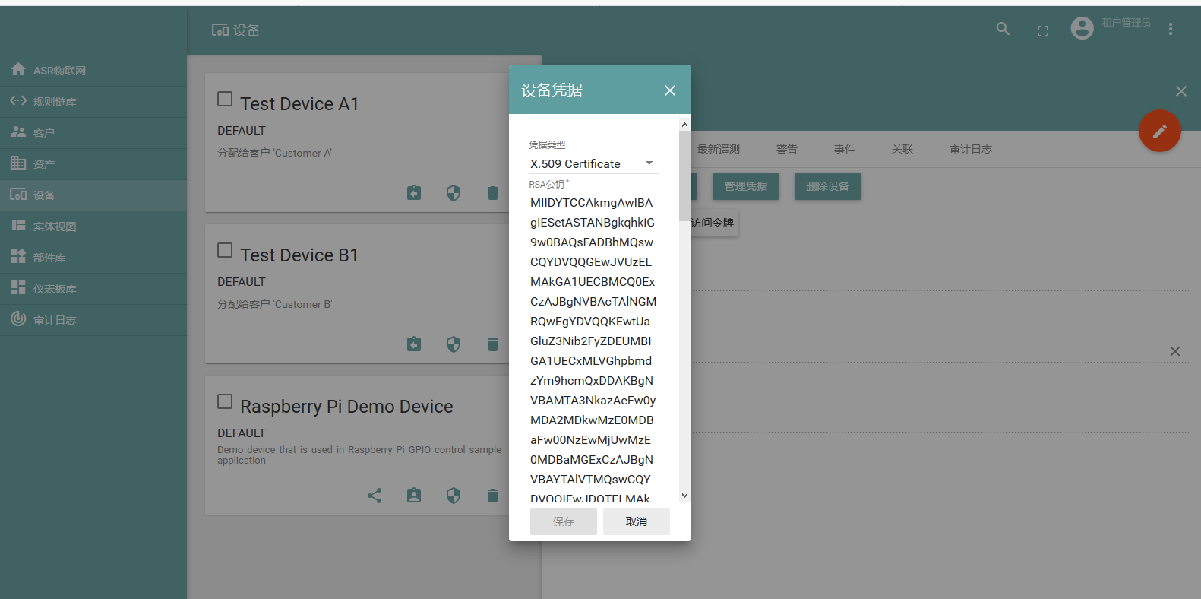Switch to 审计日志 tab in details panel
1201x599 pixels.
pos(971,149)
